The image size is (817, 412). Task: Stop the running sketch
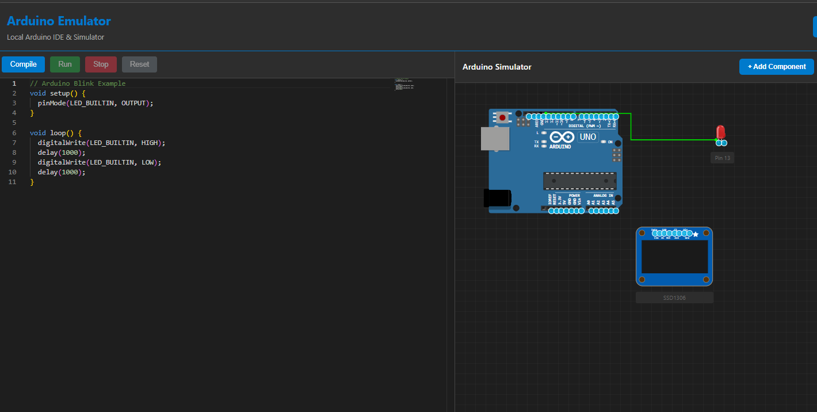[x=101, y=64]
